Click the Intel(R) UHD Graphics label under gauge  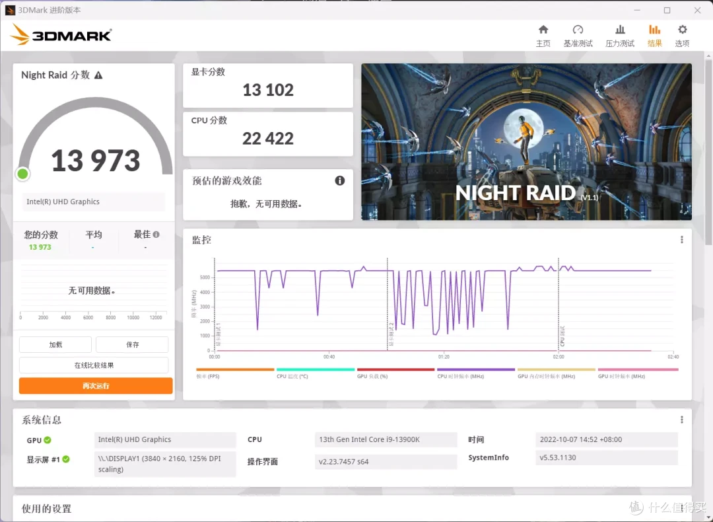[x=93, y=202]
